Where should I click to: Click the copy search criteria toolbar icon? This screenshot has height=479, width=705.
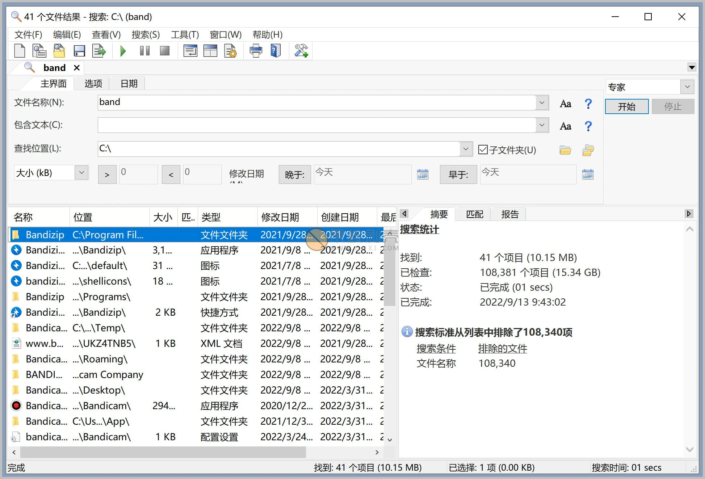click(39, 51)
